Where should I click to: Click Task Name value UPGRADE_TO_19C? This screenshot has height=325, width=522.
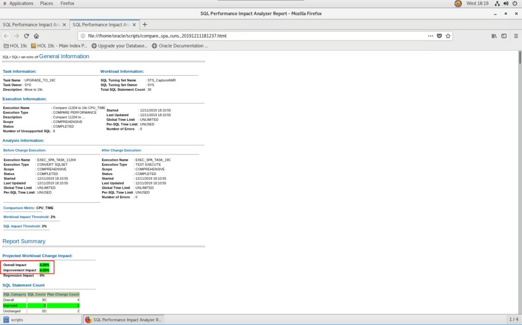(40, 81)
